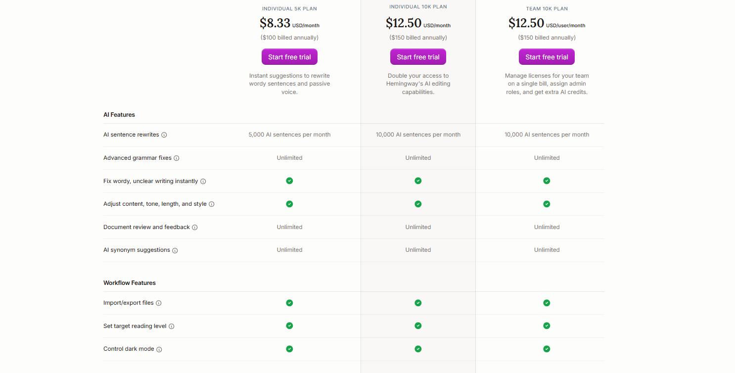Image resolution: width=735 pixels, height=373 pixels.
Task: Click Individual 10K check for Import/export files
Action: 418,303
